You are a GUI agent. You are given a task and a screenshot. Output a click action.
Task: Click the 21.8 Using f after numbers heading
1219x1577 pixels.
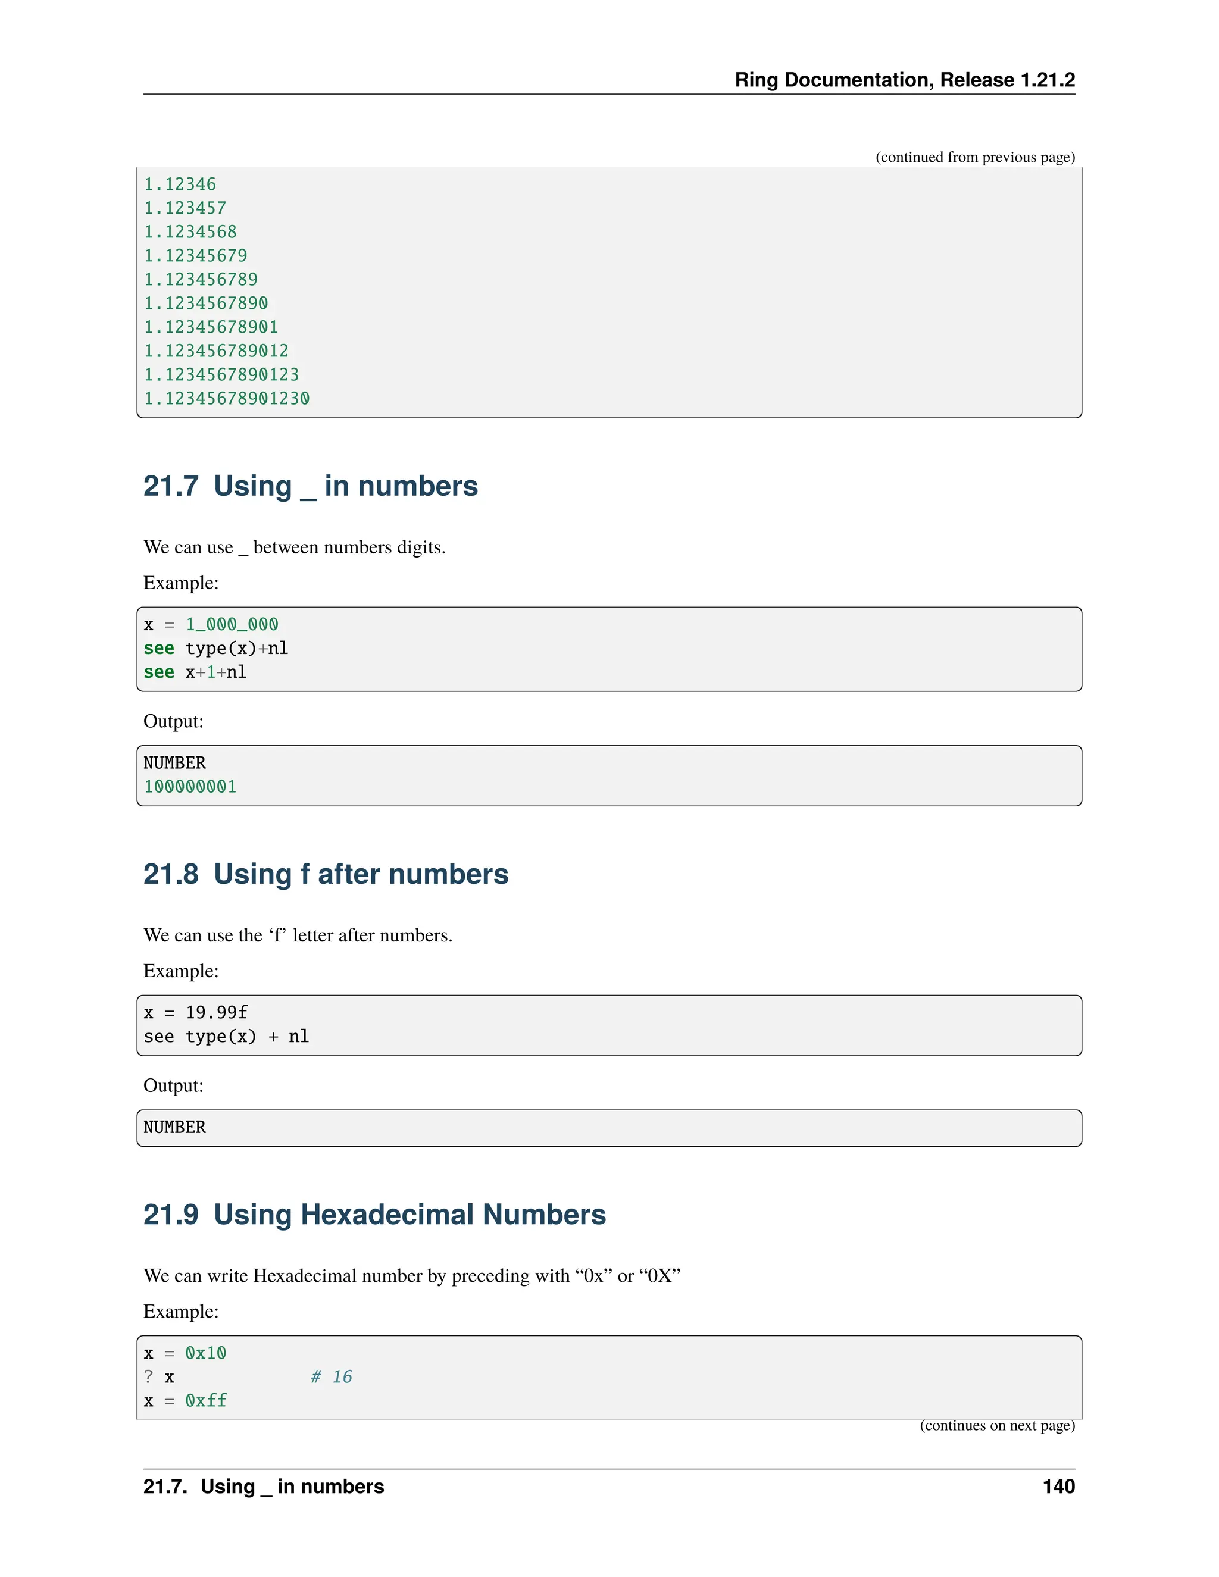326,874
